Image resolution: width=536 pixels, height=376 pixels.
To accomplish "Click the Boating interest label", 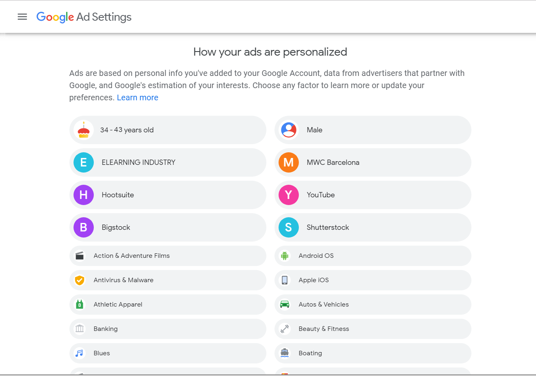I will point(310,353).
